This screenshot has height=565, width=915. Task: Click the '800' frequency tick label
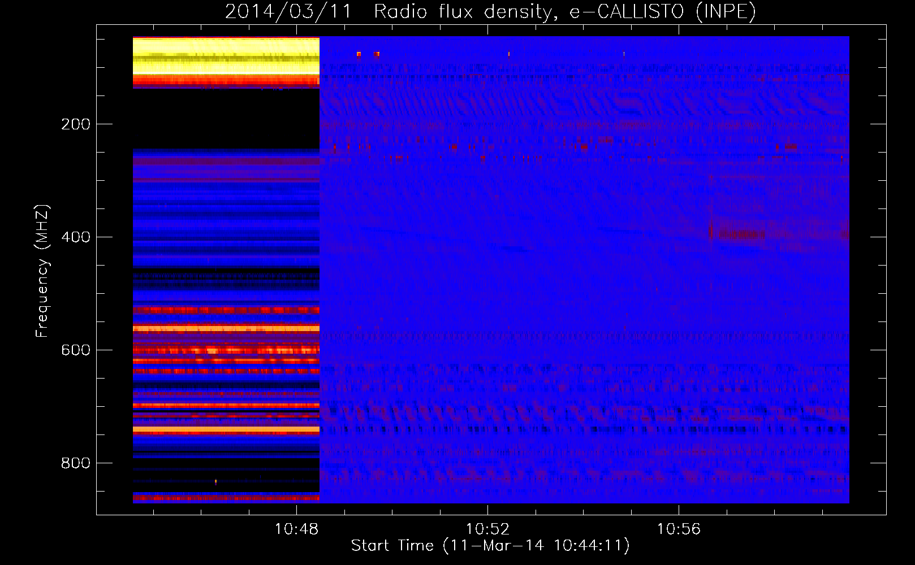[x=76, y=463]
